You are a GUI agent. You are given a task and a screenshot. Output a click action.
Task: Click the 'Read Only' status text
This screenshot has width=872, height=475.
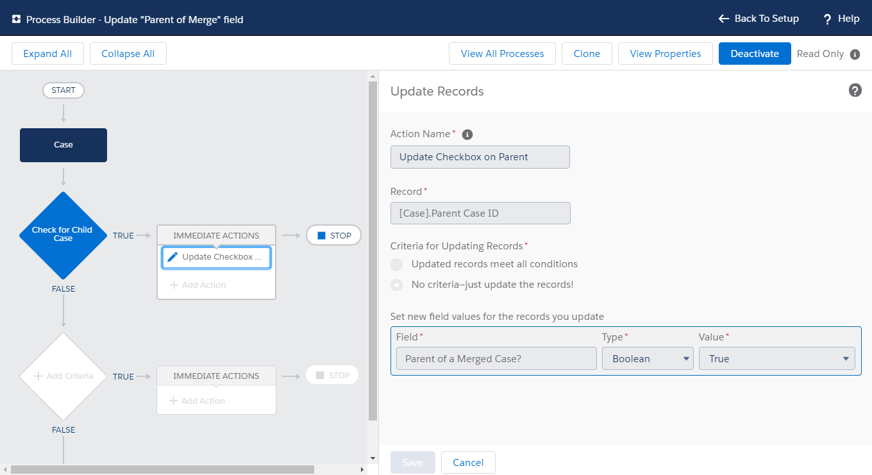pos(820,54)
